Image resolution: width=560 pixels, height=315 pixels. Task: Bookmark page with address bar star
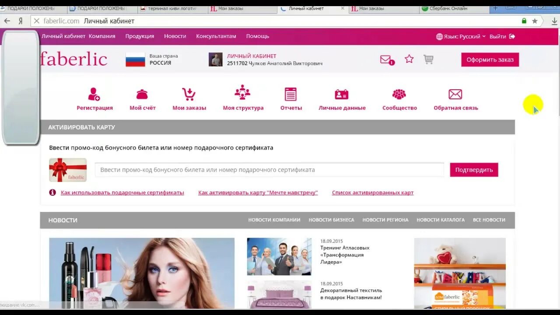point(535,21)
